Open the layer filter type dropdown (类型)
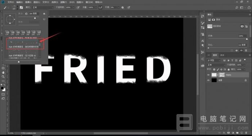 click(x=213, y=60)
